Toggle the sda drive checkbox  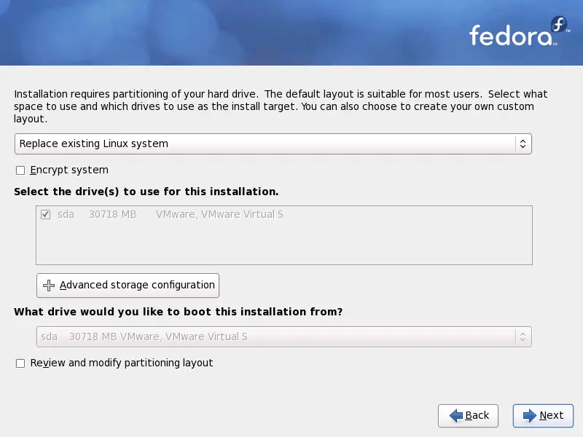45,214
